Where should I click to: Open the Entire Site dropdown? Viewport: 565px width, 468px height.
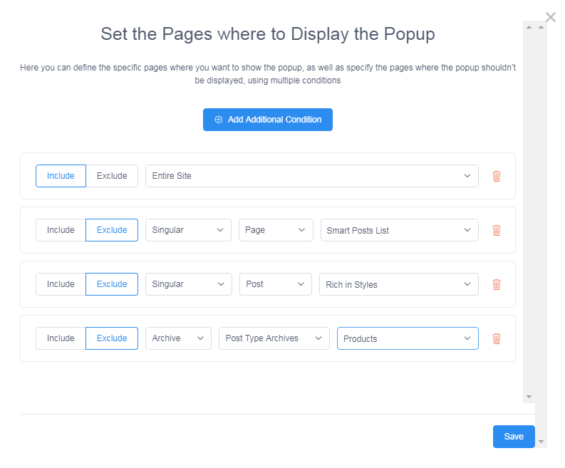(311, 176)
